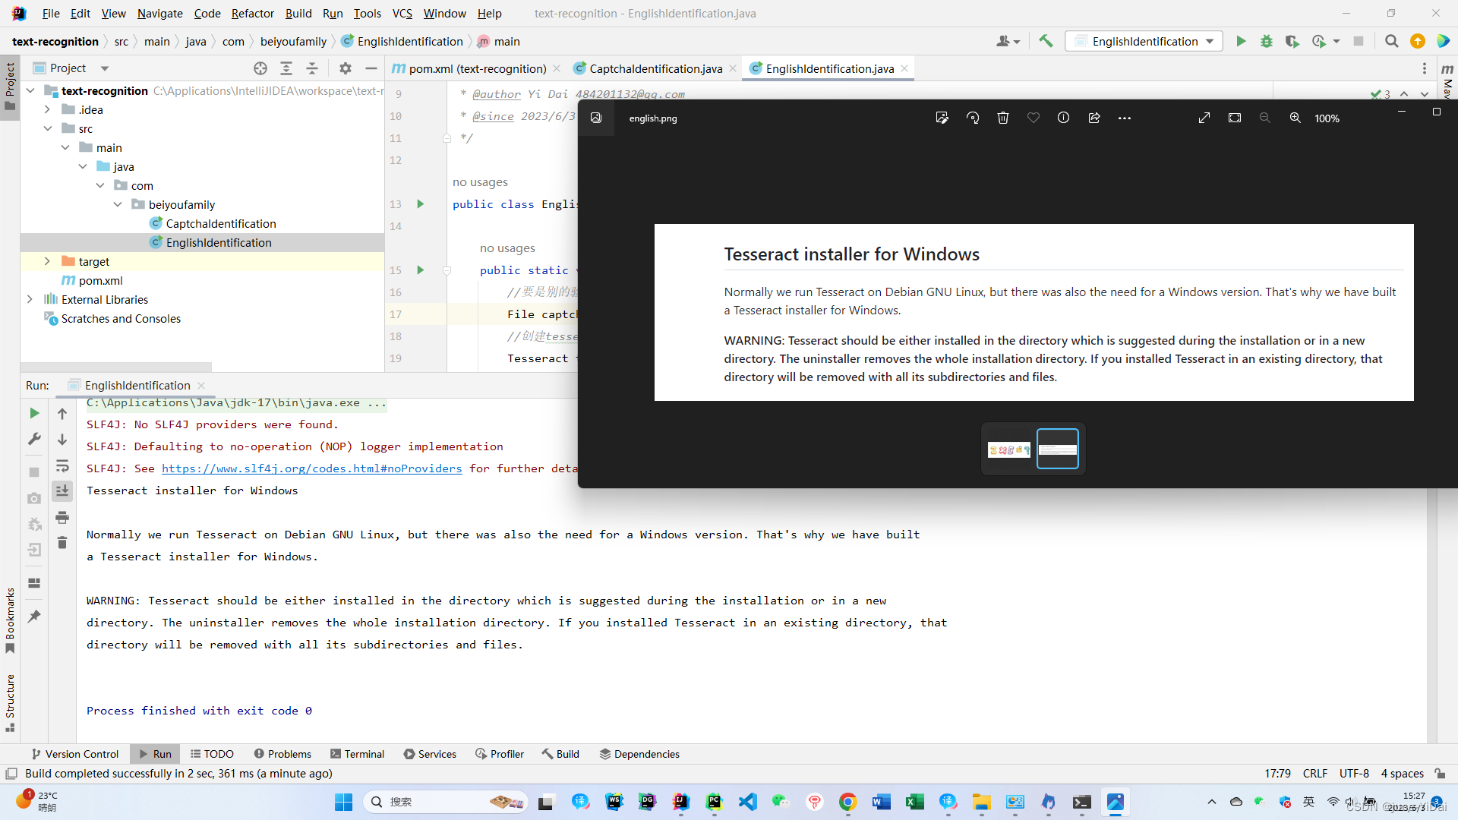The width and height of the screenshot is (1458, 820).
Task: Enable the Problems view toggle
Action: pyautogui.click(x=283, y=753)
